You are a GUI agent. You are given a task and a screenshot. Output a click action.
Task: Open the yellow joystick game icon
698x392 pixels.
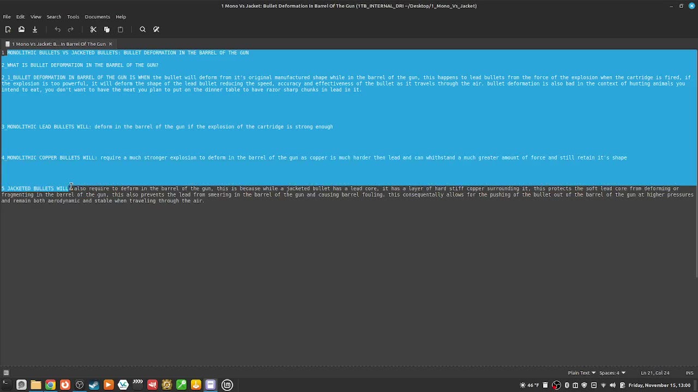pos(196,385)
